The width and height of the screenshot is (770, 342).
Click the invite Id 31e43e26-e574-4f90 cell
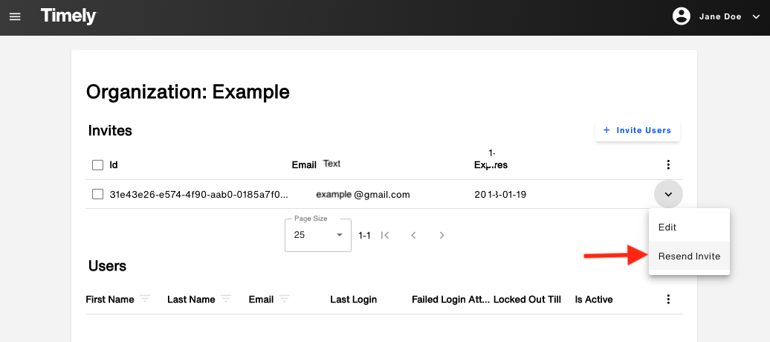[x=199, y=195]
